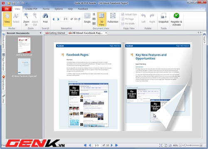
Task: Expand the Search panel on right edge
Action: tap(204, 38)
